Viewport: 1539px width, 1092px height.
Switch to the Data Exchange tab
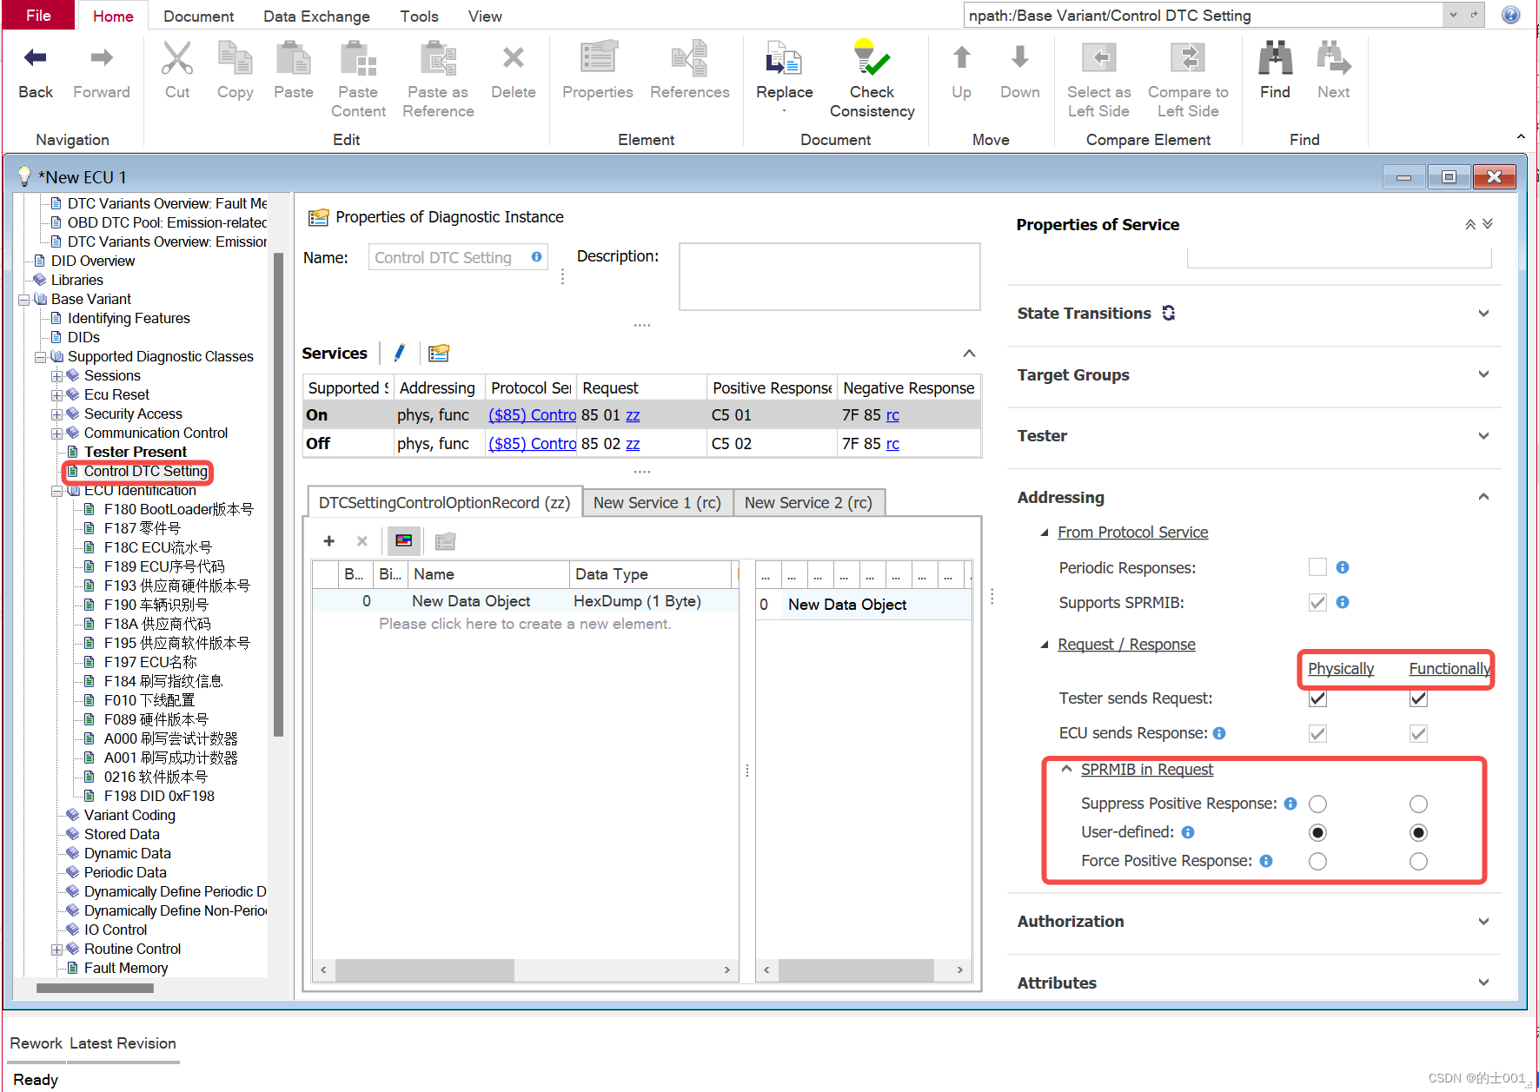click(x=316, y=16)
